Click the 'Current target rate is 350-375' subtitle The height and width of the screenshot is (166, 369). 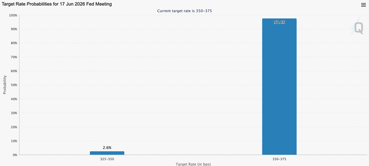tap(185, 11)
